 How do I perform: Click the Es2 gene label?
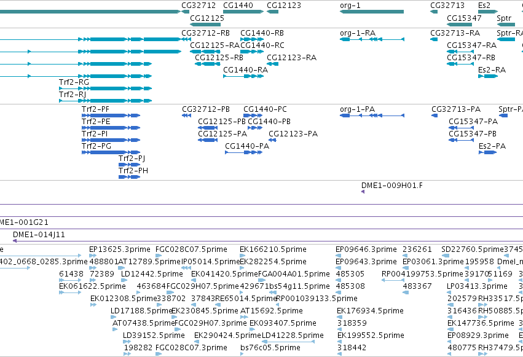pos(484,6)
